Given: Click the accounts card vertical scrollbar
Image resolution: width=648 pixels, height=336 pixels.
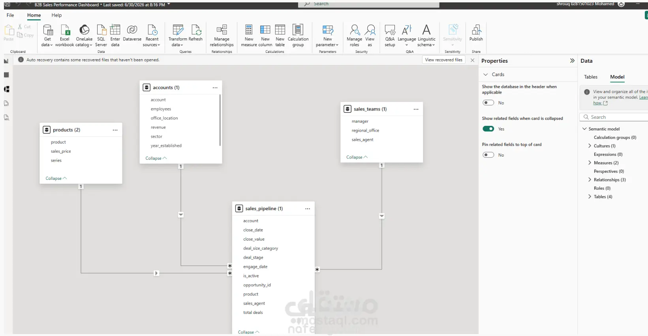Looking at the screenshot, I should (x=220, y=120).
